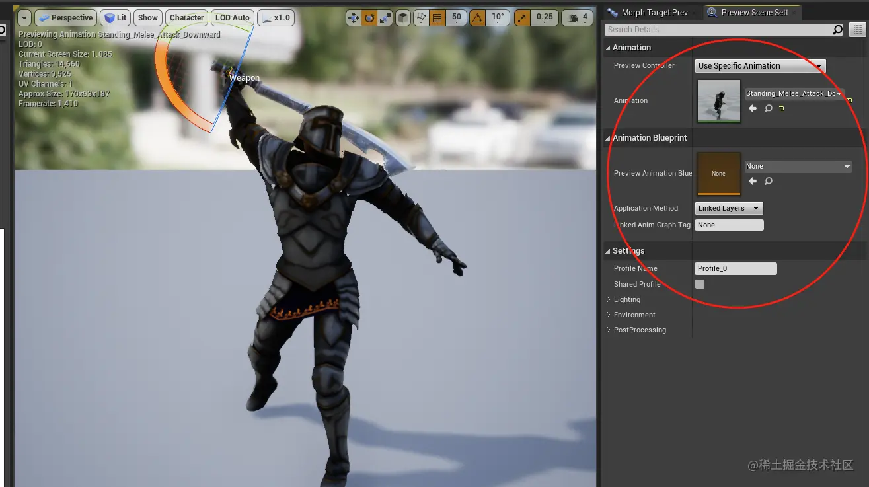Open the Character menu in viewport

click(x=186, y=18)
